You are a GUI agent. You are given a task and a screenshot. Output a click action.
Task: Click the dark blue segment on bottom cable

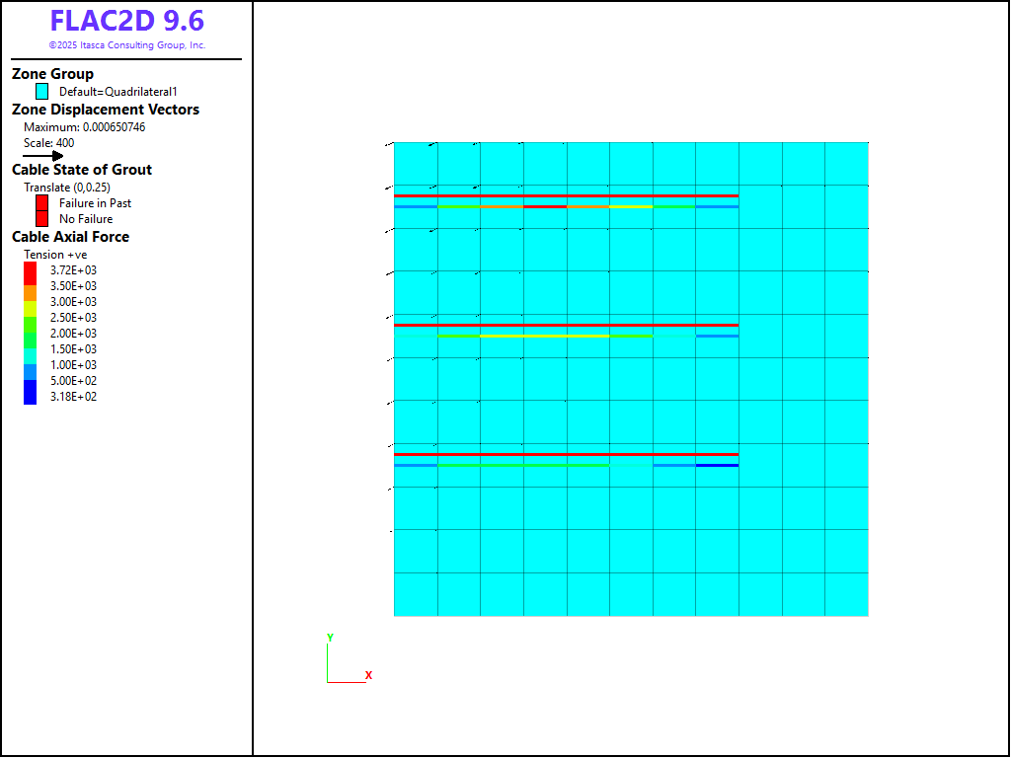coord(717,465)
